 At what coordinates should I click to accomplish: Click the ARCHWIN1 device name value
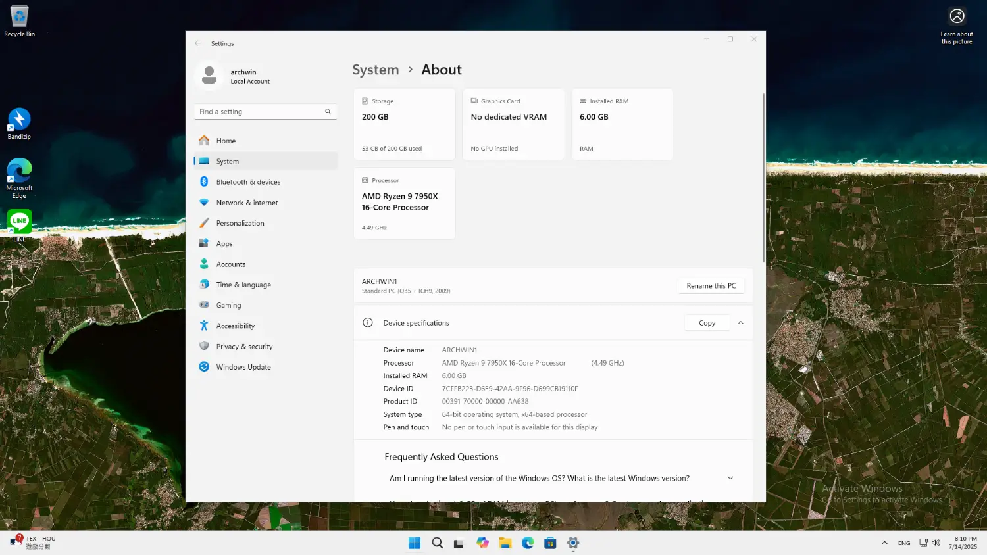[x=459, y=350]
